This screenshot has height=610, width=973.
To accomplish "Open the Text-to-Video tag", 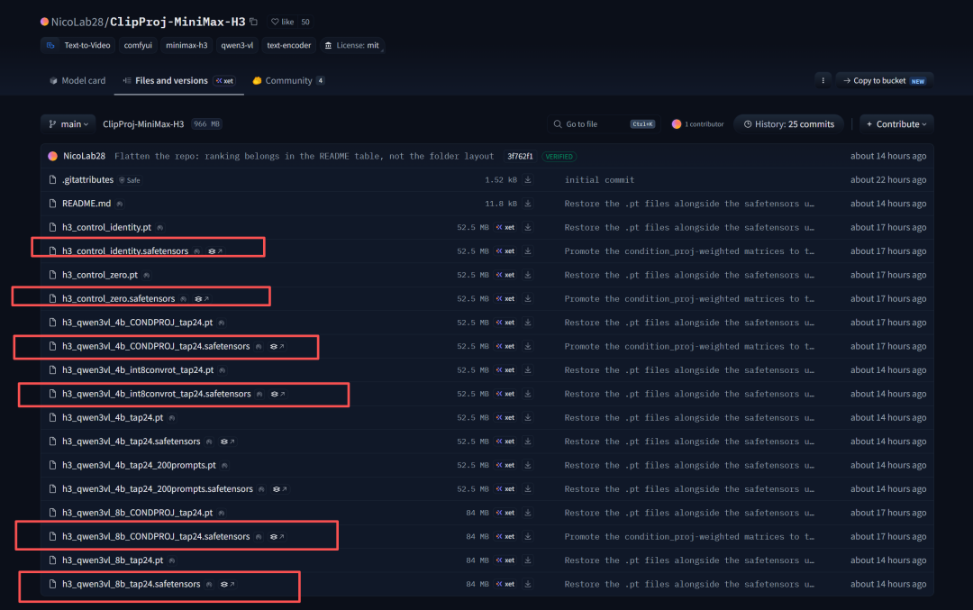I will [78, 45].
